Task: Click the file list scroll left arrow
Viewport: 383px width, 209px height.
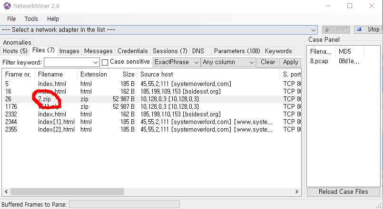Action: click(6, 192)
